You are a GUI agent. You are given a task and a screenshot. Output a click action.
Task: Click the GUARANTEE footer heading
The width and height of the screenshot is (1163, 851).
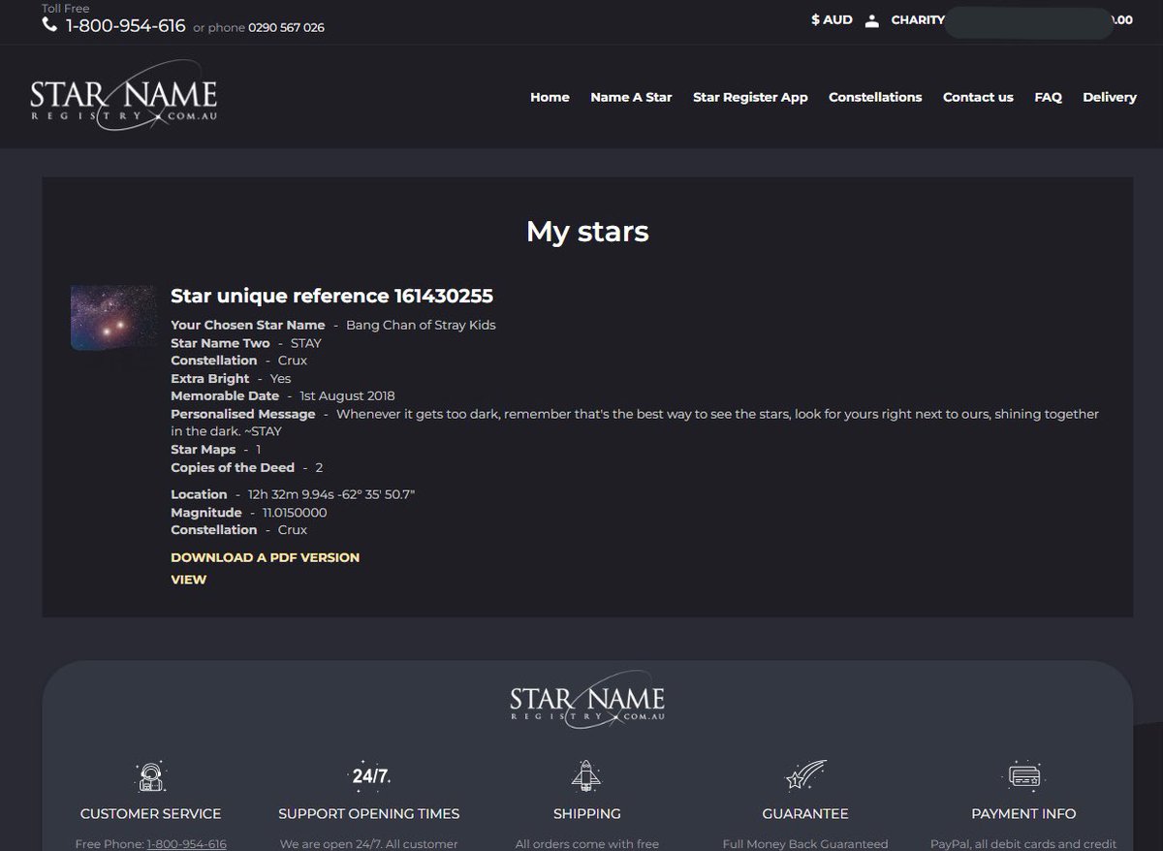805,814
